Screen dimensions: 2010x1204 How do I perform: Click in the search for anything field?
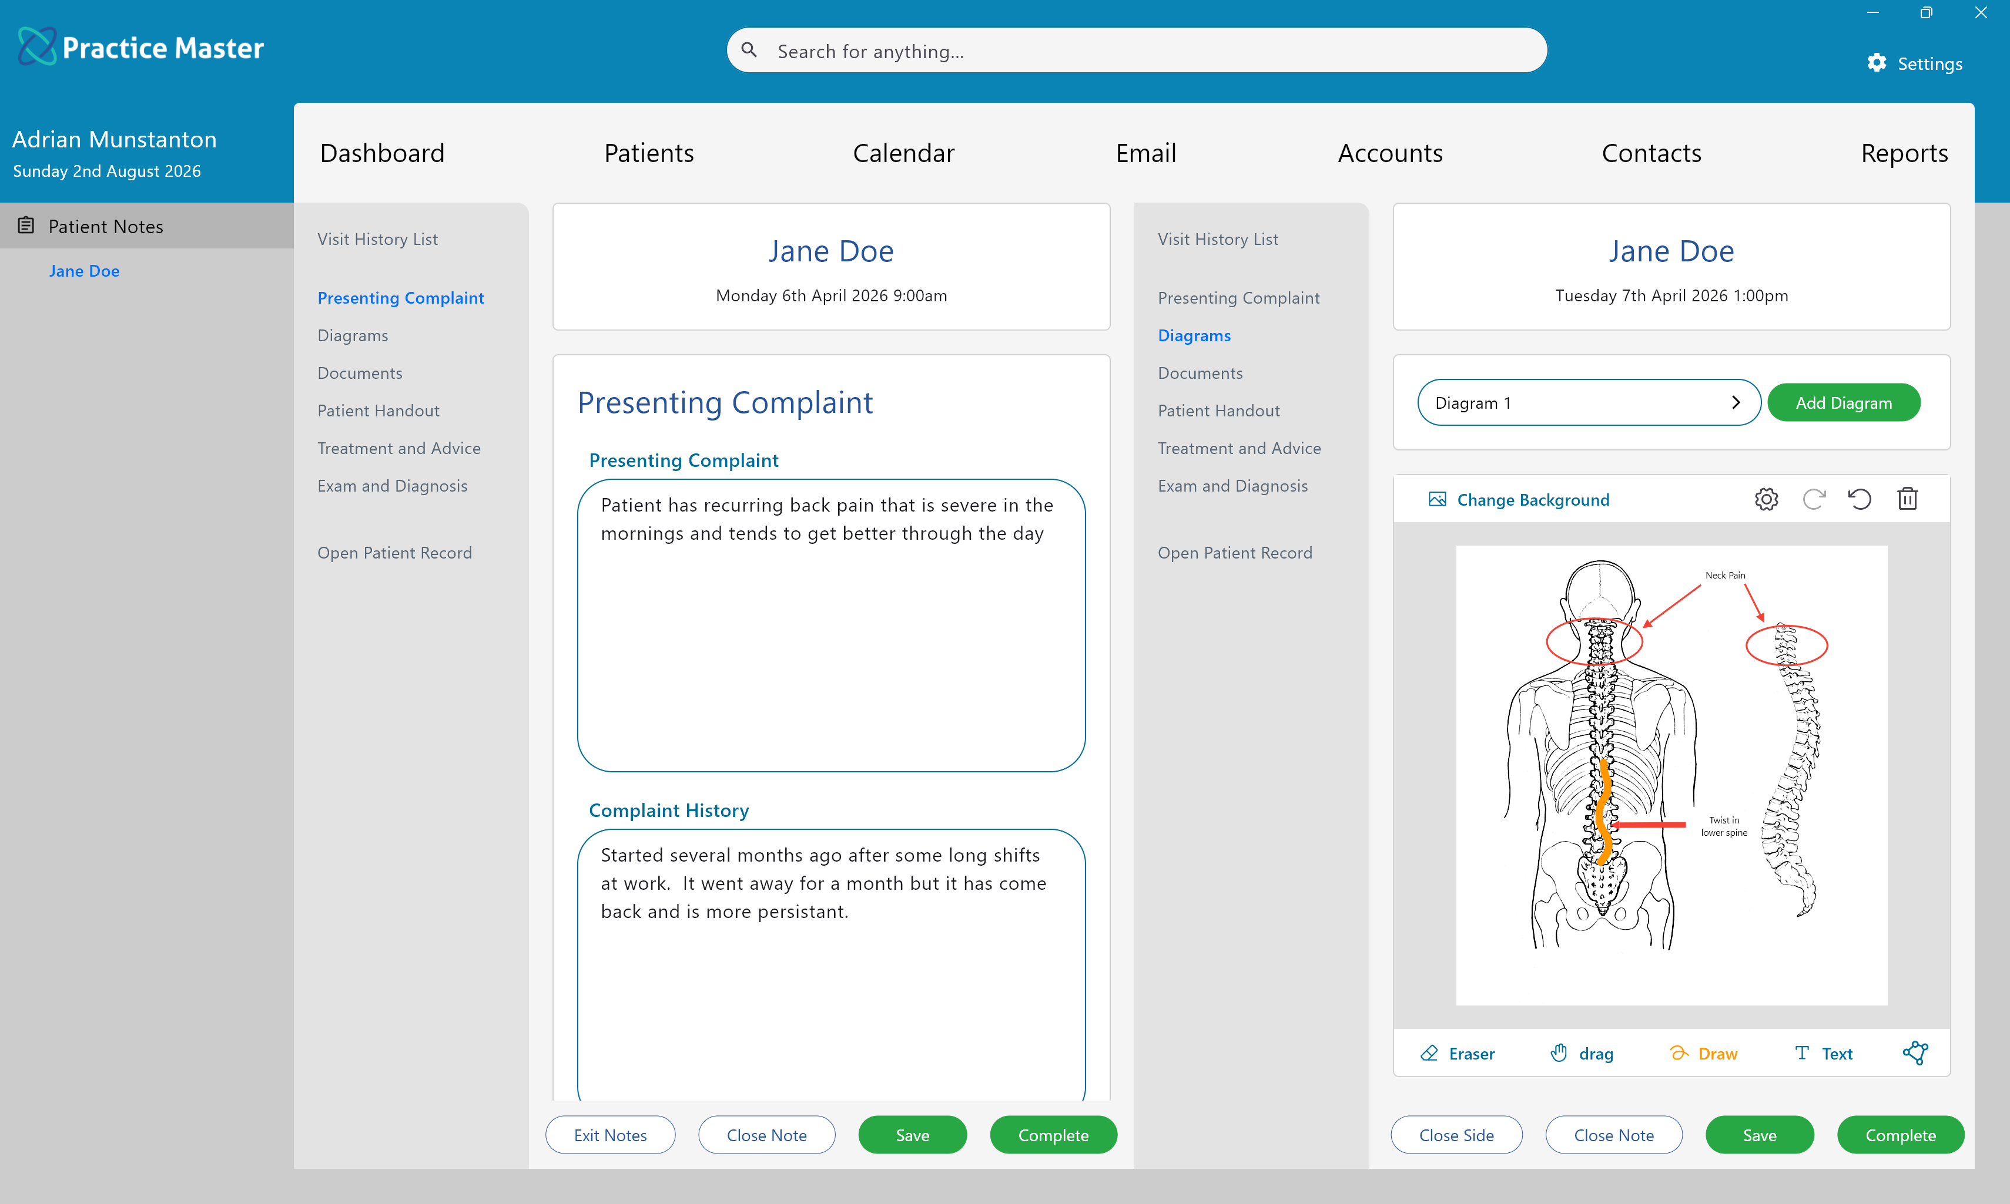pyautogui.click(x=1137, y=51)
